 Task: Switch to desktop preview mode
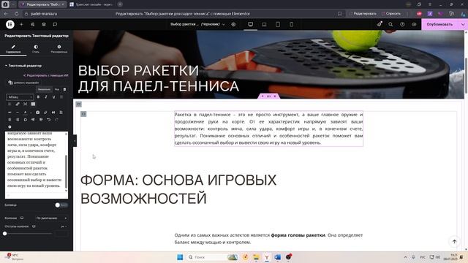[x=250, y=24]
